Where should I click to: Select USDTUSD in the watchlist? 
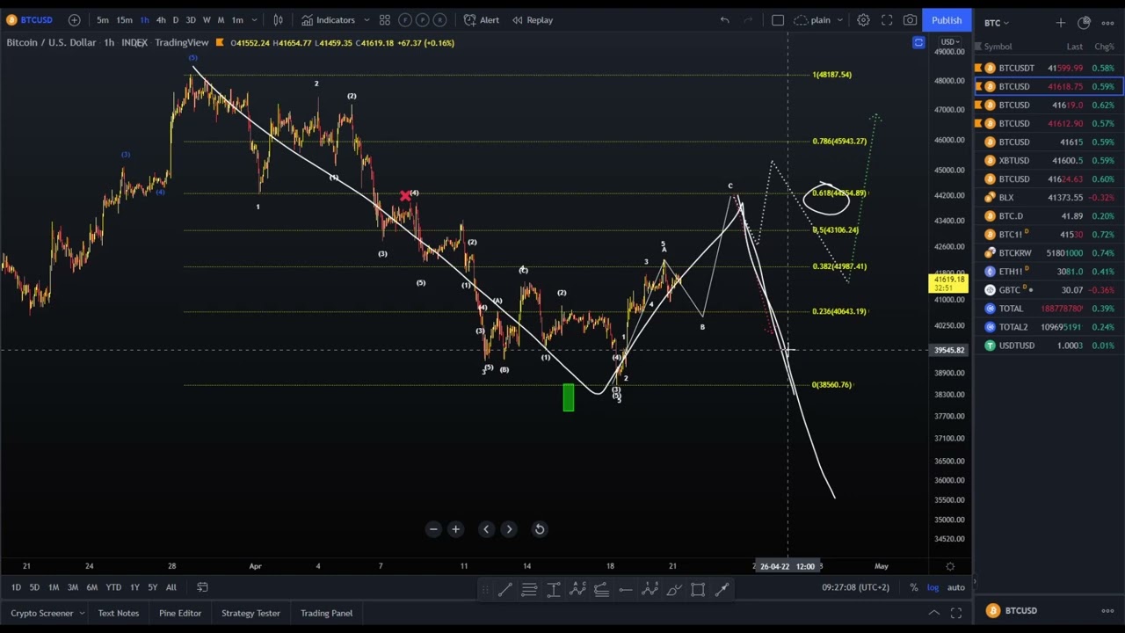pos(1048,346)
